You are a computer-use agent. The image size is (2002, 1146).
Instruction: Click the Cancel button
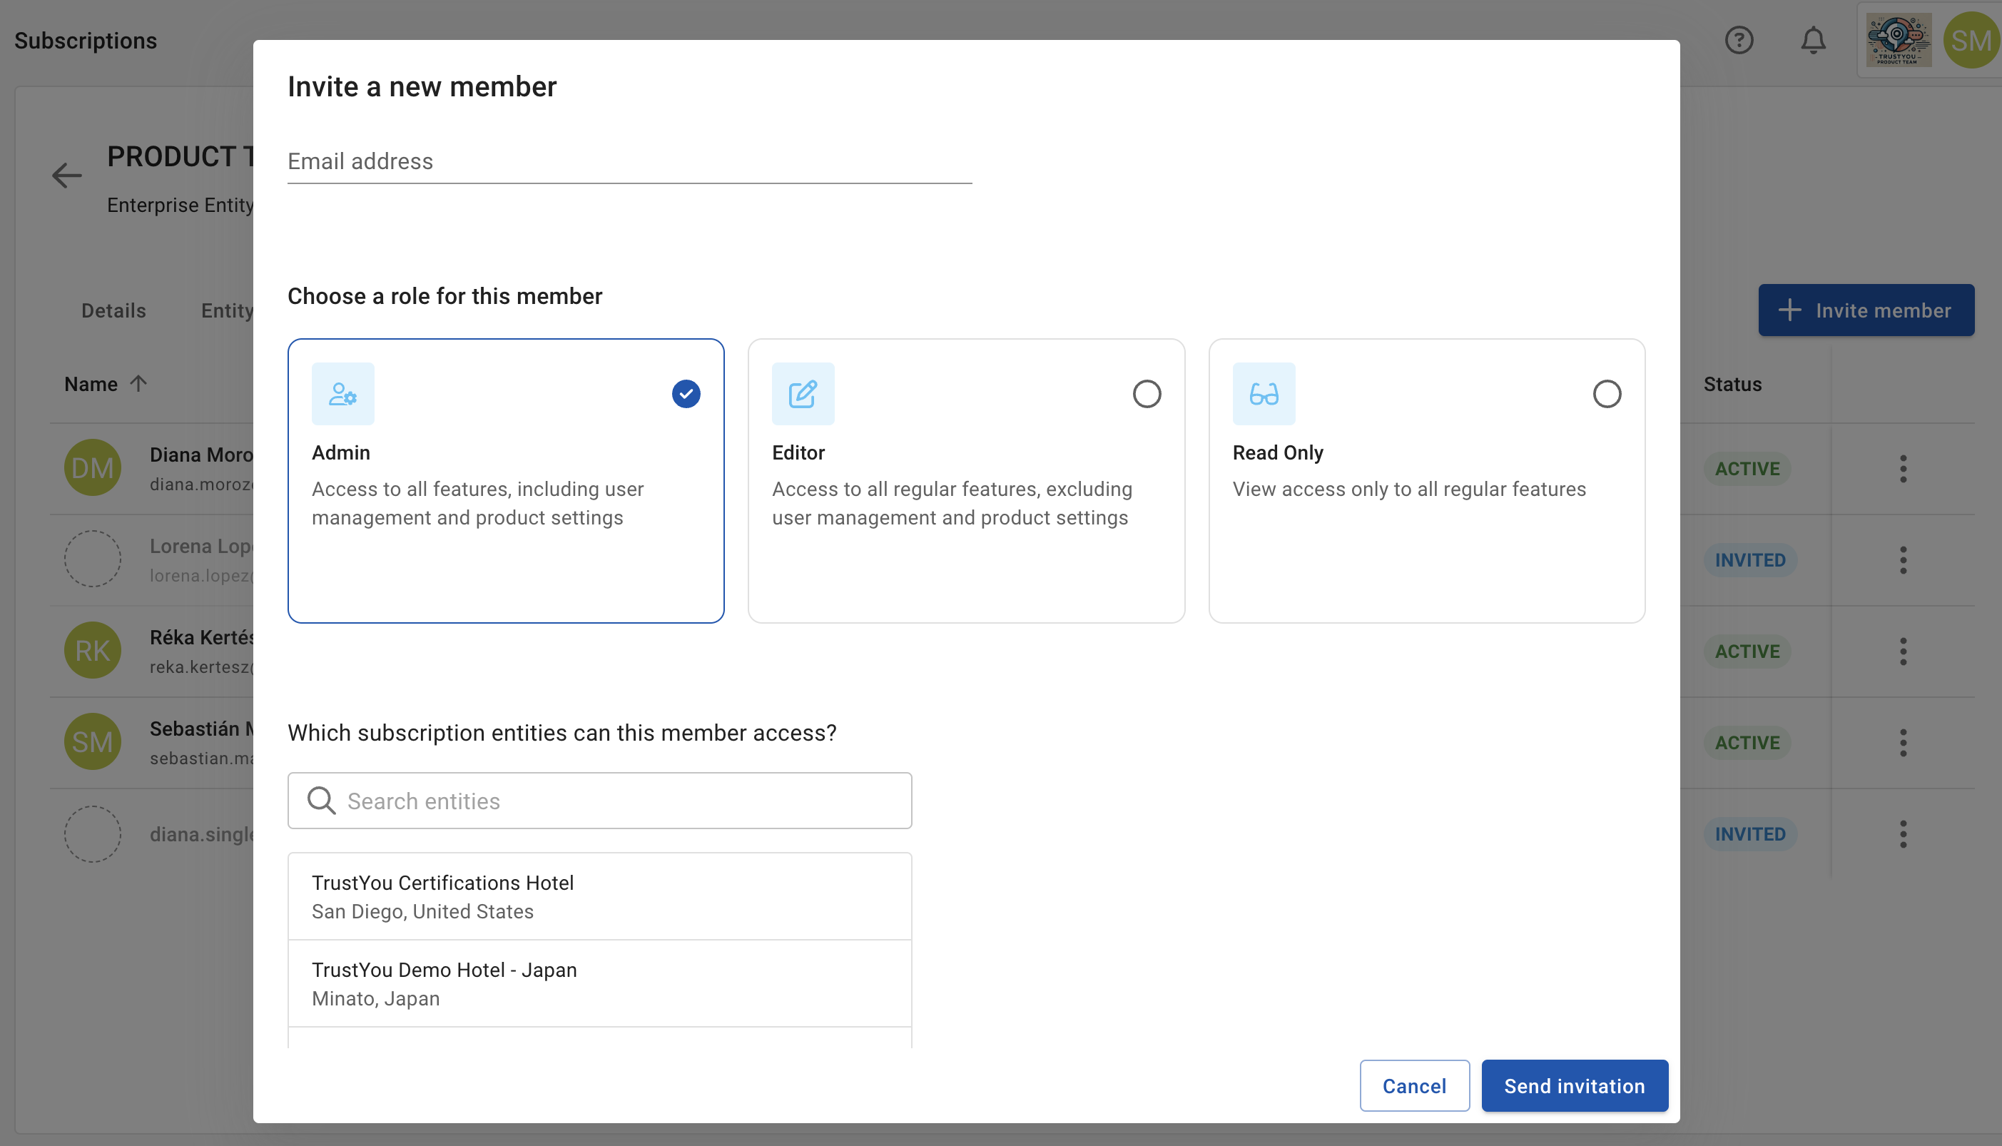coord(1414,1085)
